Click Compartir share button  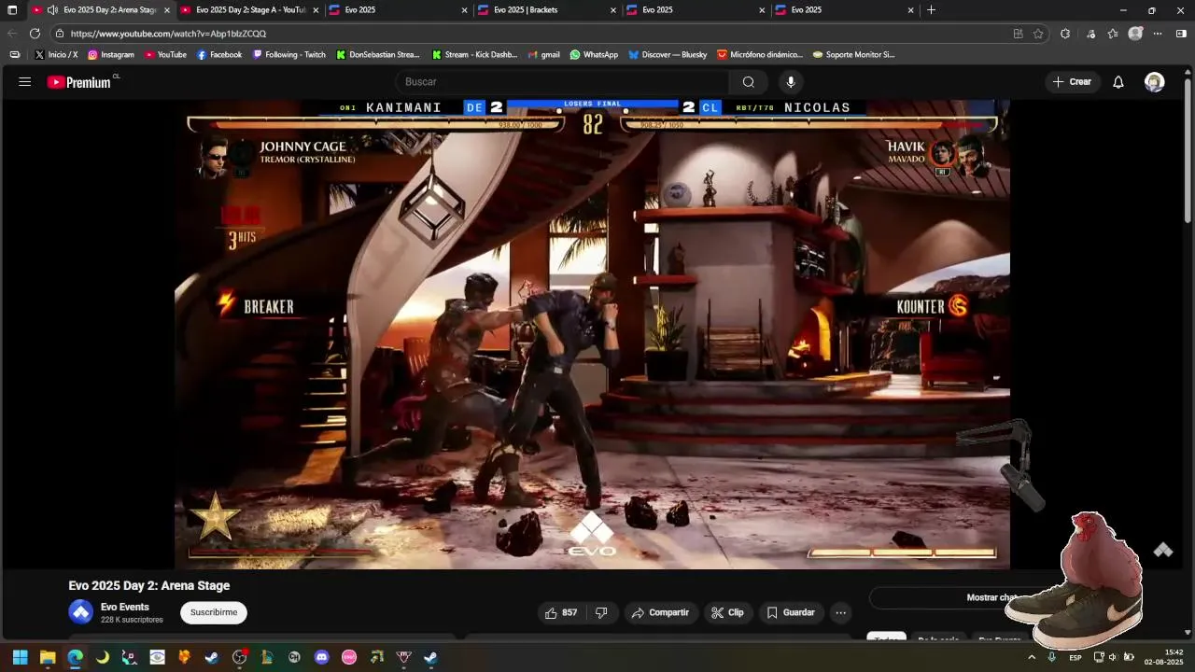point(660,613)
